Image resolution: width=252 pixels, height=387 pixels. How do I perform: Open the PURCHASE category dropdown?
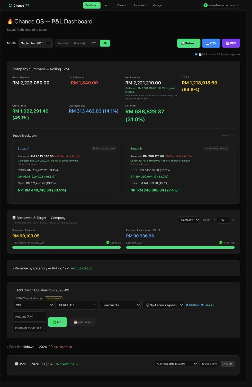(x=76, y=305)
